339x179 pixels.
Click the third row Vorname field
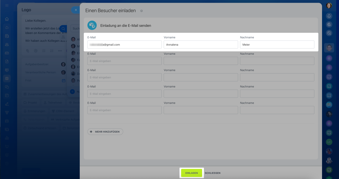201,77
